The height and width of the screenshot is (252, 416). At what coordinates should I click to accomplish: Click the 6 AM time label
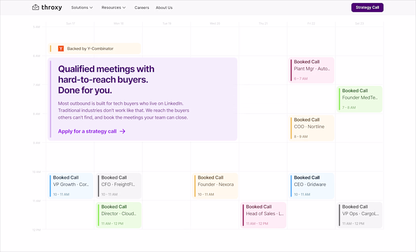(36, 56)
